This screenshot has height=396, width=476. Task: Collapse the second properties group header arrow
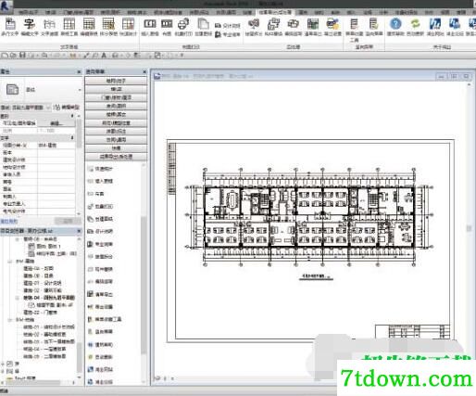(72, 138)
